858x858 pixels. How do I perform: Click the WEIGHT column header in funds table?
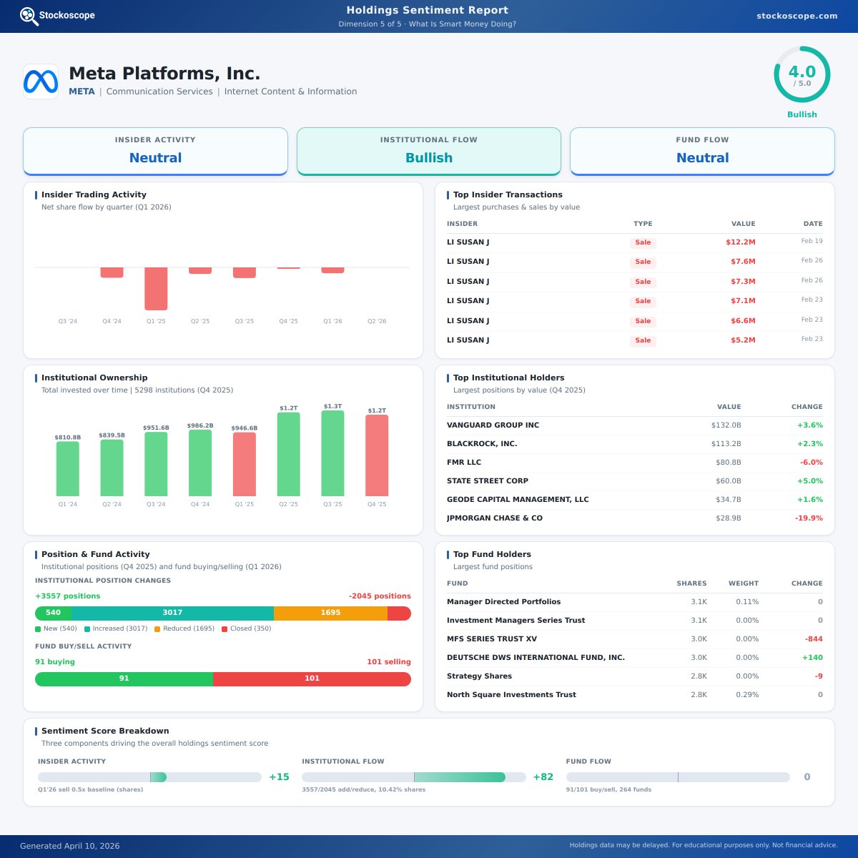pyautogui.click(x=744, y=583)
